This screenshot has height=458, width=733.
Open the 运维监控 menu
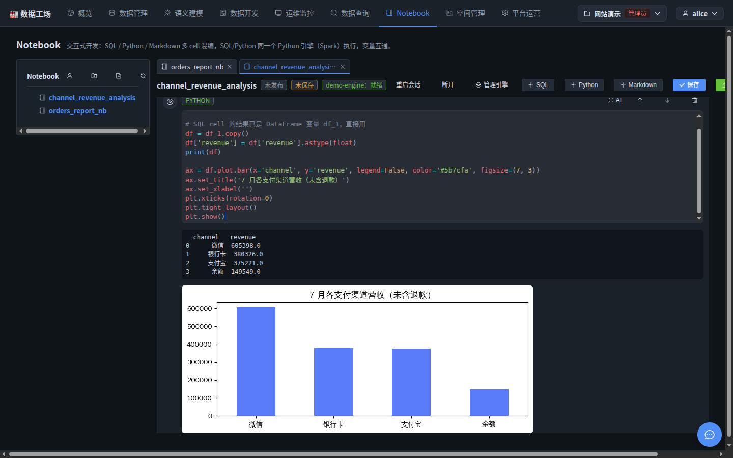pyautogui.click(x=295, y=13)
